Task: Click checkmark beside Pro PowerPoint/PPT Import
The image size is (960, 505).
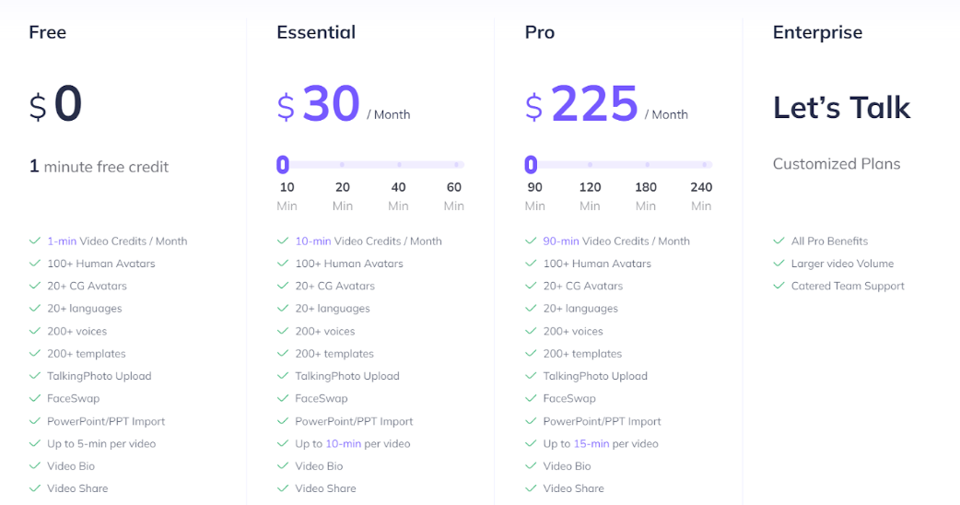Action: pyautogui.click(x=531, y=421)
